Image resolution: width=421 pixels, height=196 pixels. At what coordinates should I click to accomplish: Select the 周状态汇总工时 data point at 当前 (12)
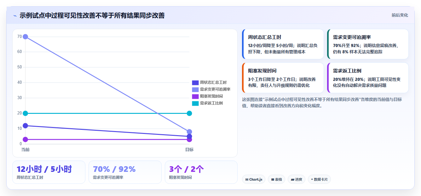coord(26,126)
